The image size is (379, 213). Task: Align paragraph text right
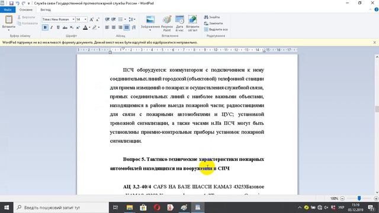120,28
